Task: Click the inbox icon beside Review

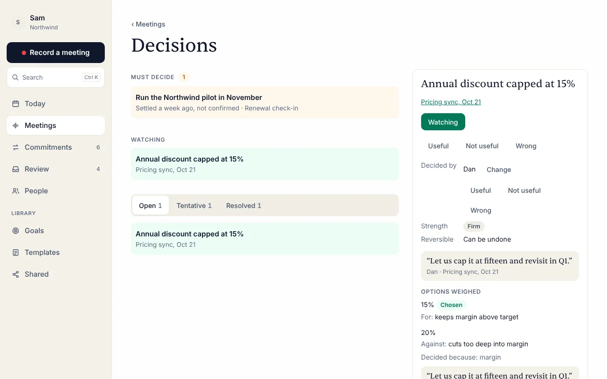Action: [16, 169]
